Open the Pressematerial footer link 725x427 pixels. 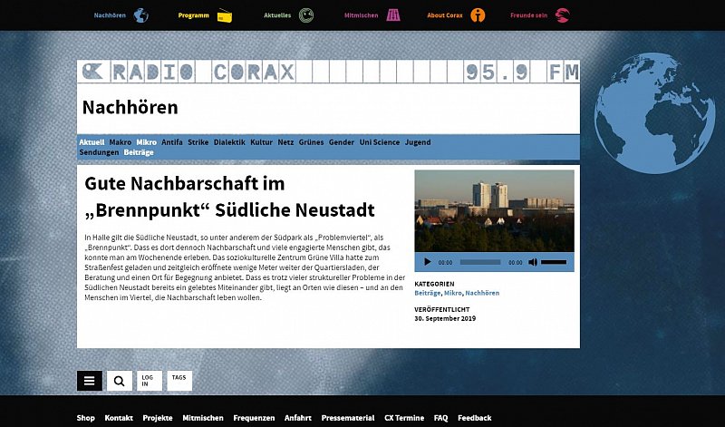(x=348, y=418)
